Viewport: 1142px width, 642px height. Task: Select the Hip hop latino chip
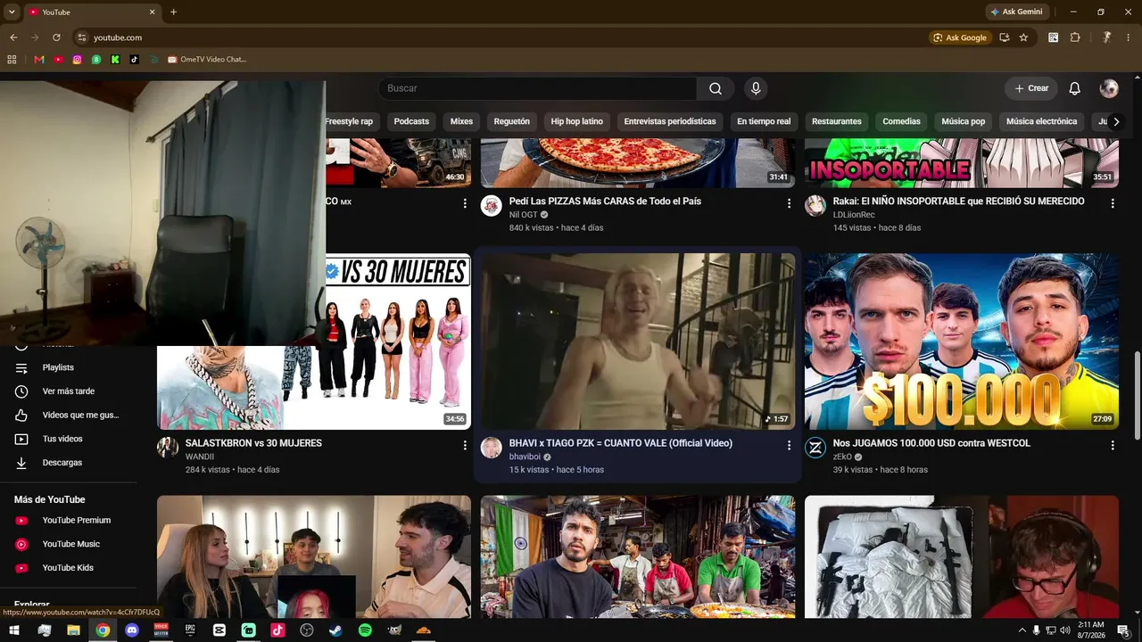[577, 121]
